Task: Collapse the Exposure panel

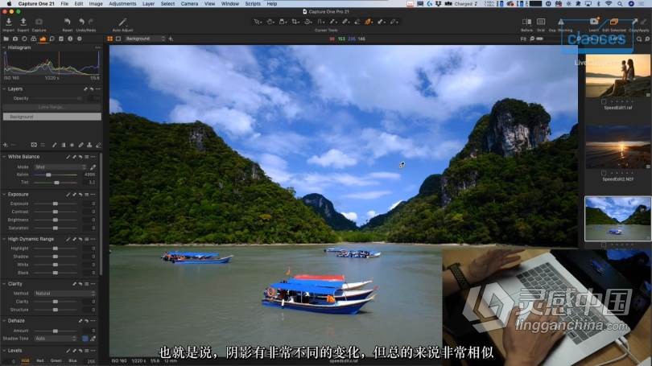Action: (x=4, y=195)
